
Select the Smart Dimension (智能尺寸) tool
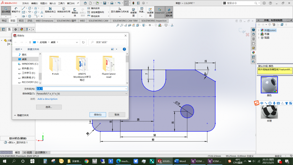[16, 9]
